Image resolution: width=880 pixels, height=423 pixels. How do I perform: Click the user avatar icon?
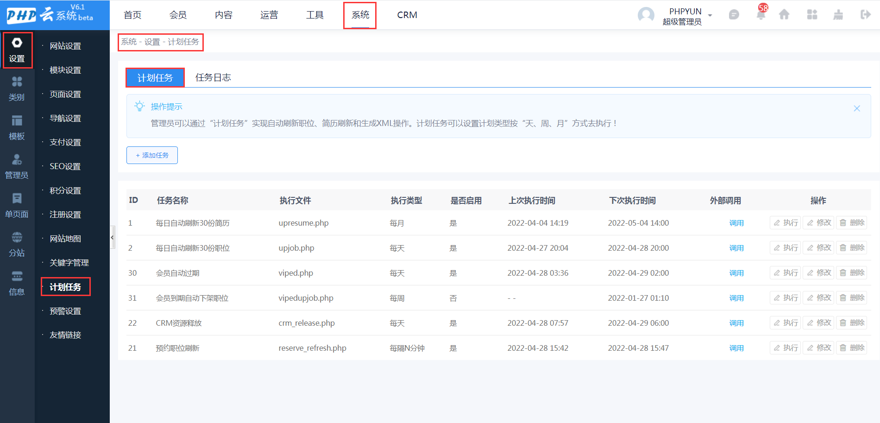[646, 15]
